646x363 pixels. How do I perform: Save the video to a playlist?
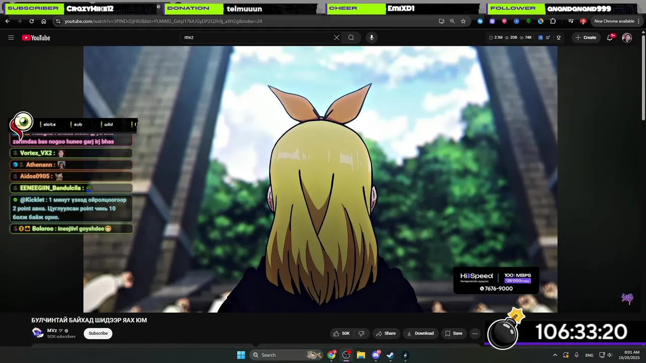click(x=454, y=333)
